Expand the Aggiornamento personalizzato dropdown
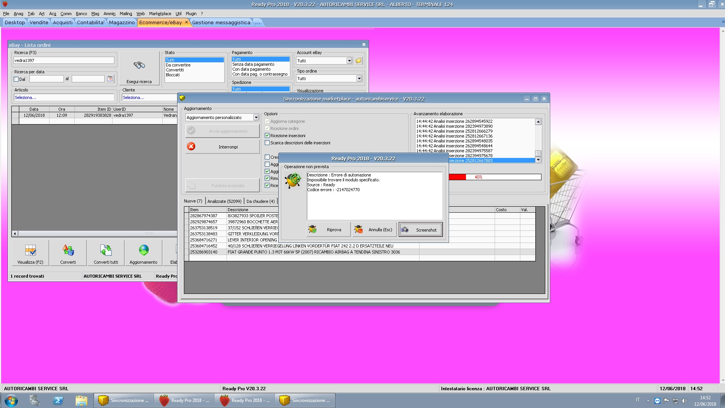The width and height of the screenshot is (725, 408). pyautogui.click(x=256, y=117)
